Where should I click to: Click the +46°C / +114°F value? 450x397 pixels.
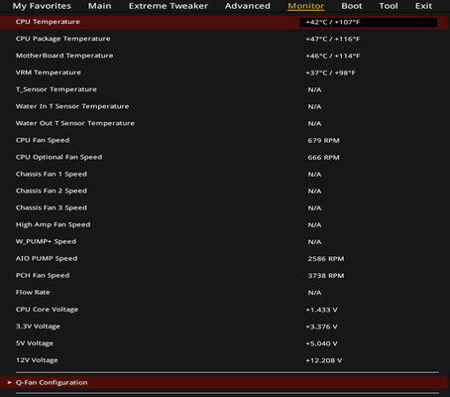coord(333,56)
